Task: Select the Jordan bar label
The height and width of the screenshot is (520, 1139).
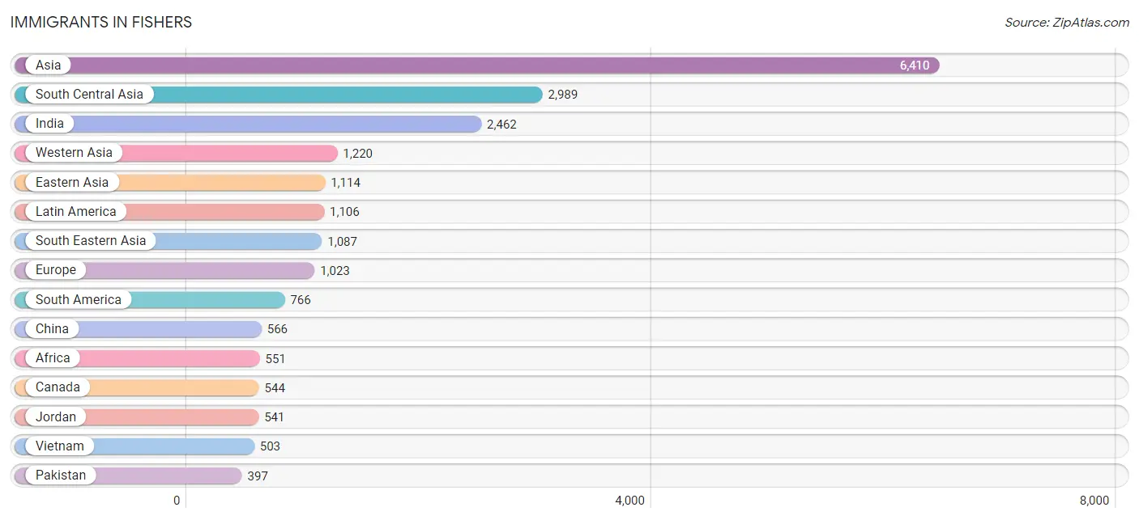Action: pos(56,416)
